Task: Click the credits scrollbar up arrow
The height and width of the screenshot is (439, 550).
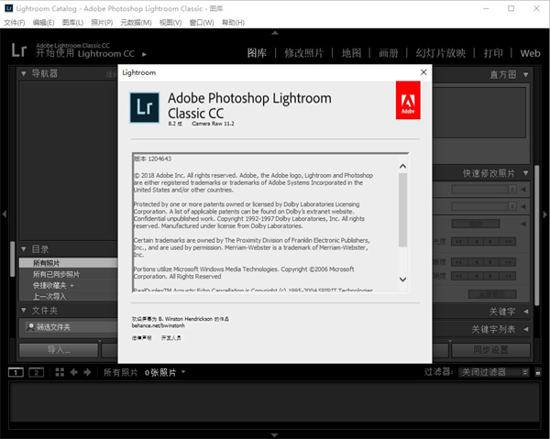Action: click(x=402, y=166)
